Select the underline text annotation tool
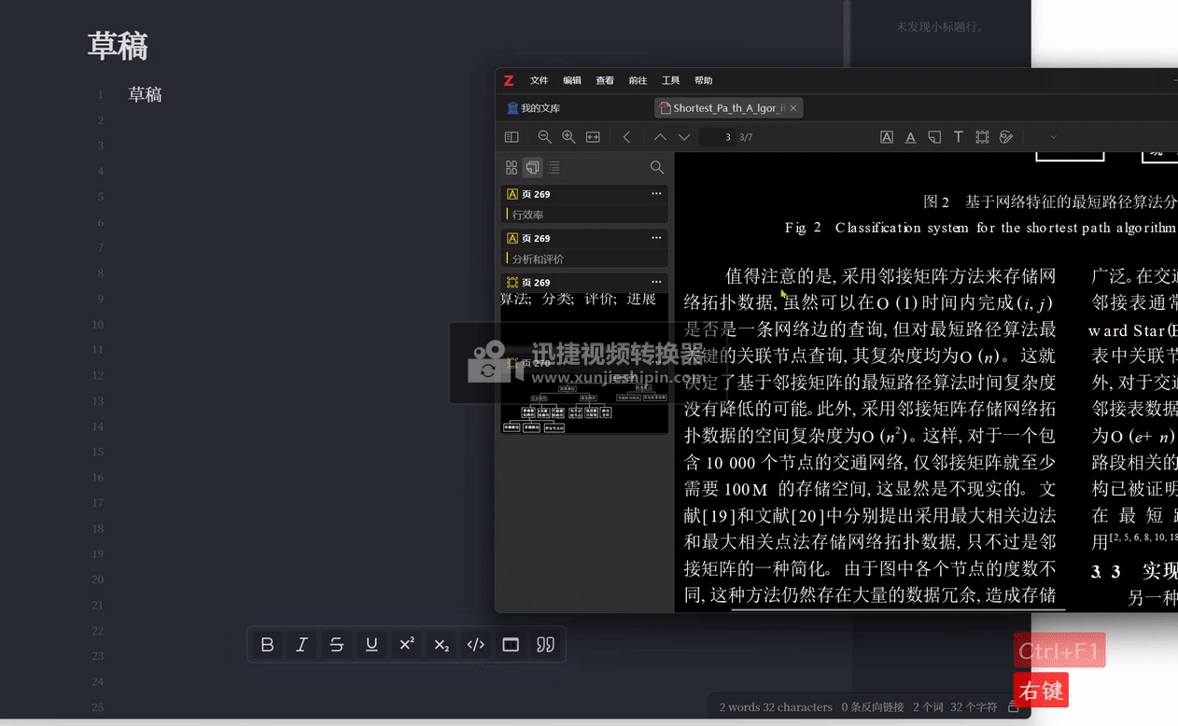1178x726 pixels. click(x=910, y=137)
